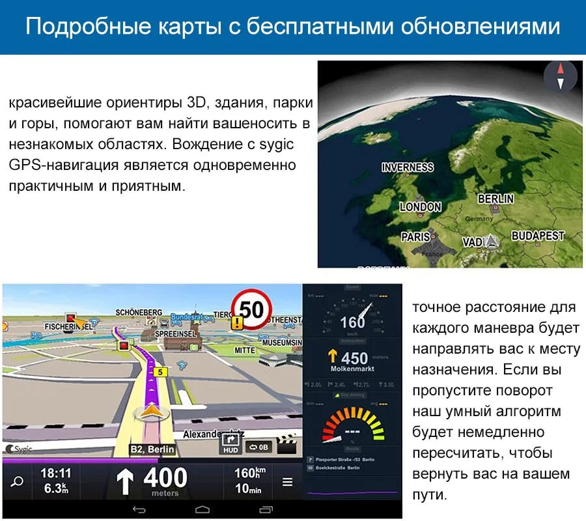Tap the purple elevation line at panel bottom
Image resolution: width=586 pixels, height=521 pixels.
[352, 493]
